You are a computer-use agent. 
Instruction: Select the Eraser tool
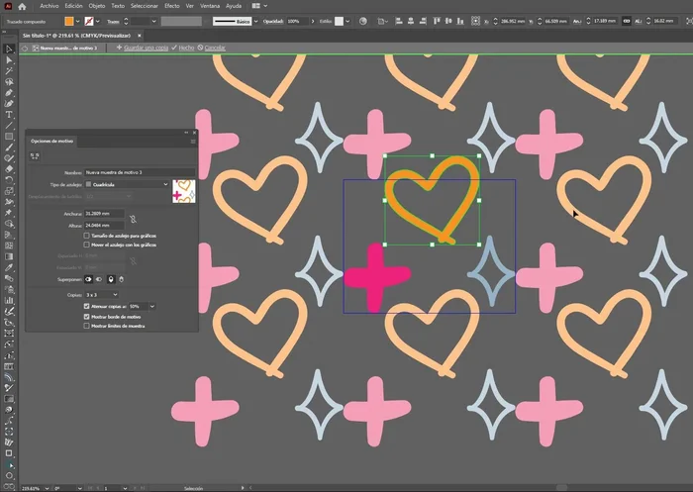9,168
